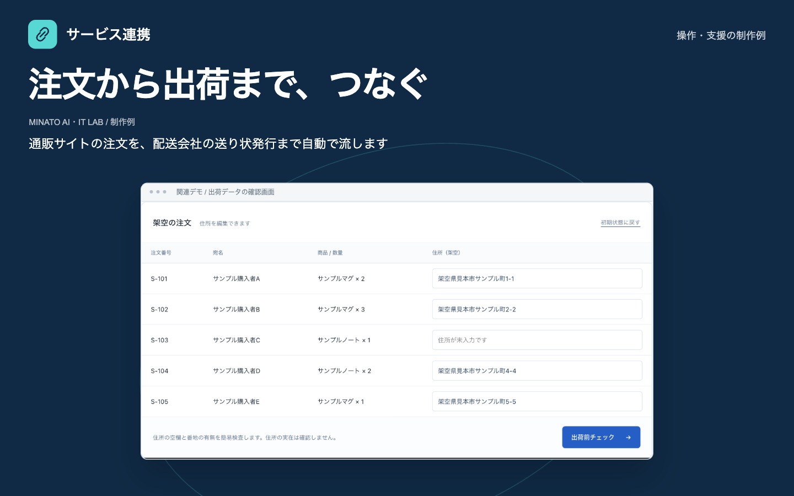Image resolution: width=794 pixels, height=496 pixels.
Task: Click item サンプルマグ × 2
Action: pyautogui.click(x=341, y=279)
